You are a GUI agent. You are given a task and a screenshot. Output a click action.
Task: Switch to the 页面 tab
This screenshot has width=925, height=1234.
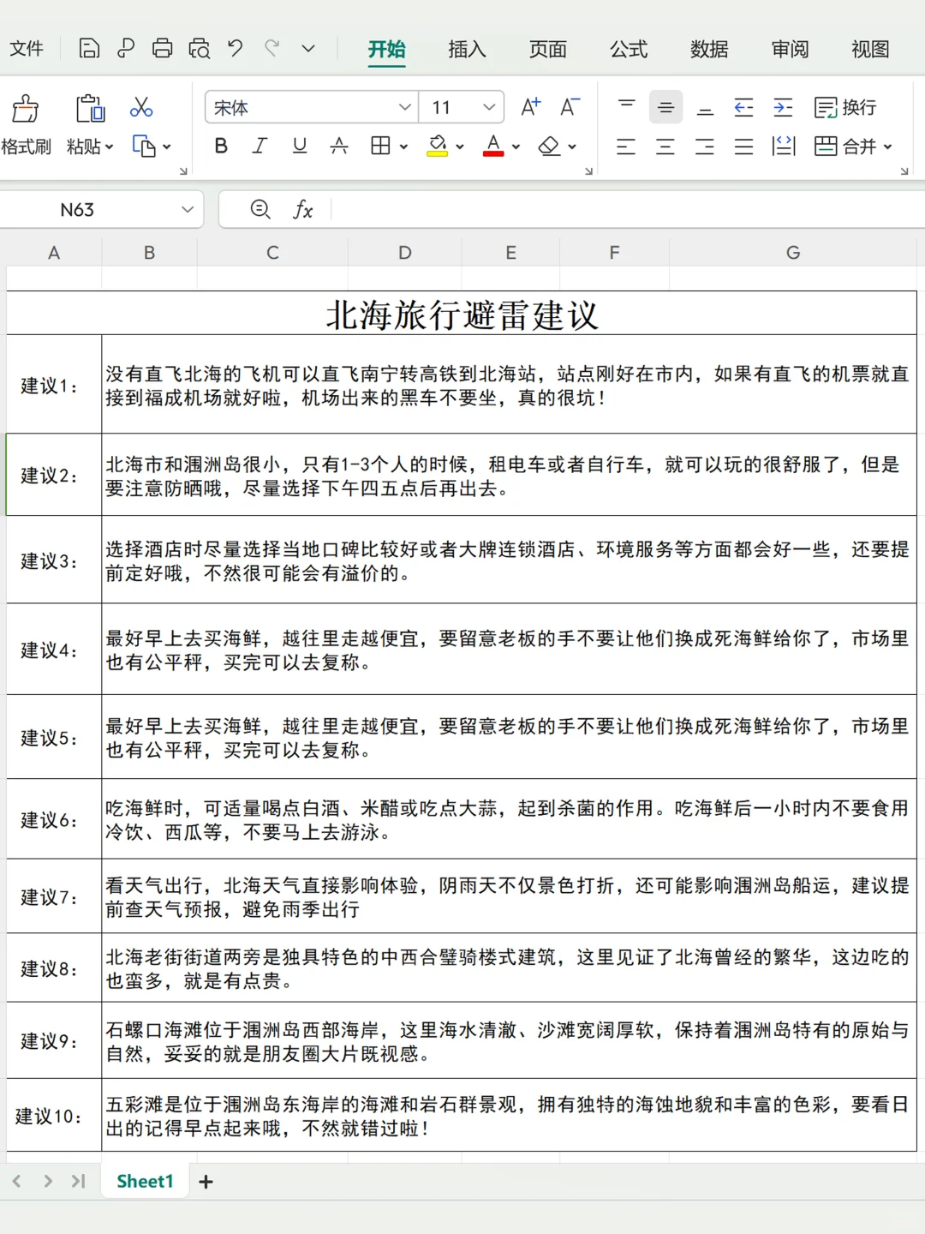(x=548, y=49)
